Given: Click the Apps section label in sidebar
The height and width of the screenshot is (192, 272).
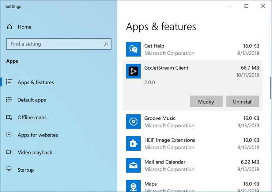Looking at the screenshot, I should coord(12,61).
